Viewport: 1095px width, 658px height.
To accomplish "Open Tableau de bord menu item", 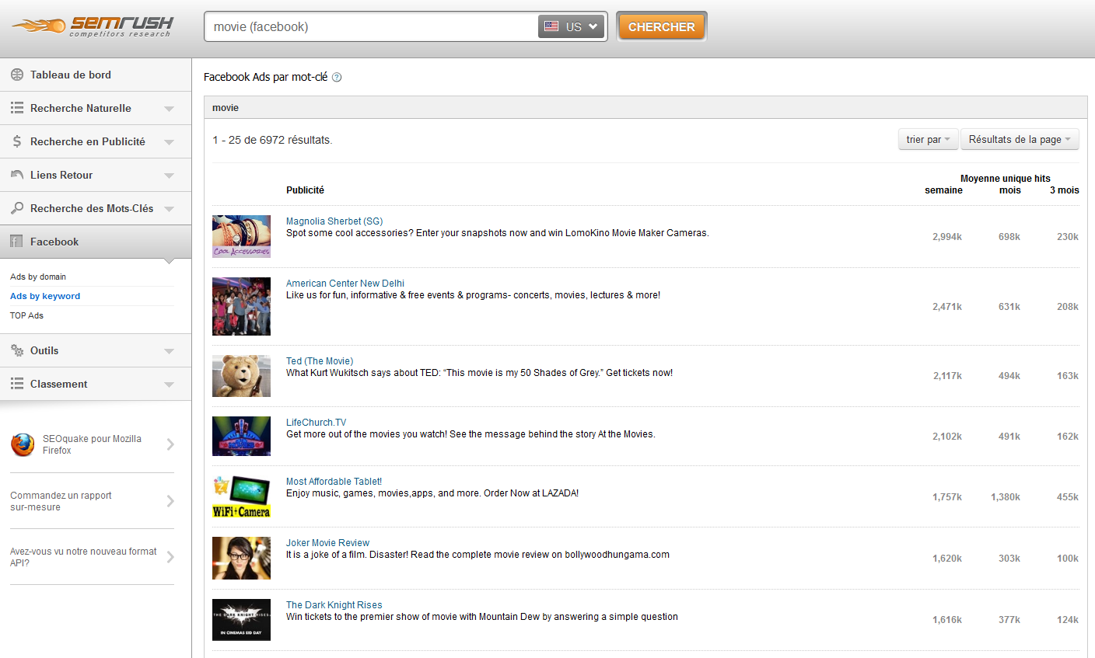I will coord(96,75).
